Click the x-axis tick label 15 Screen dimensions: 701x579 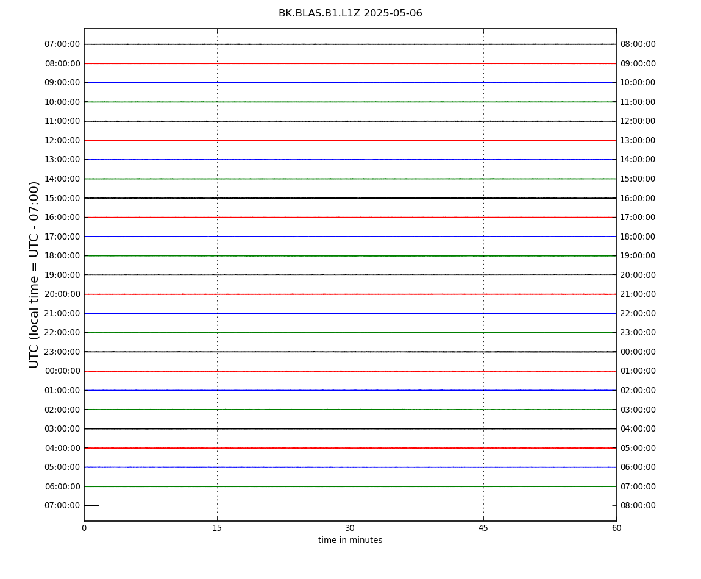(217, 528)
